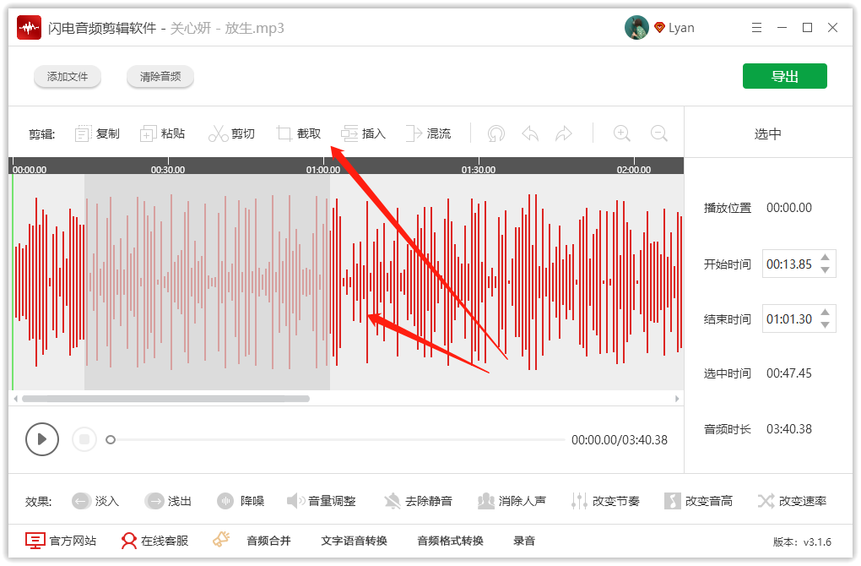Zoom in on the waveform
This screenshot has height=566, width=861.
click(x=622, y=133)
